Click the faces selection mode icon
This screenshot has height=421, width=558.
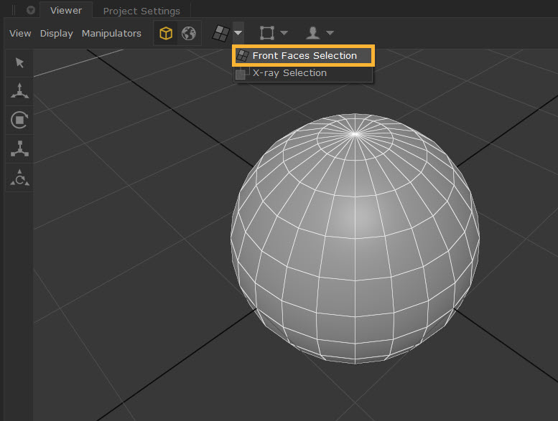(x=220, y=33)
